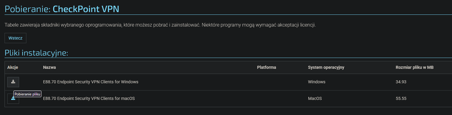Click the Windows operating system cell
The image size is (452, 115).
(x=317, y=82)
